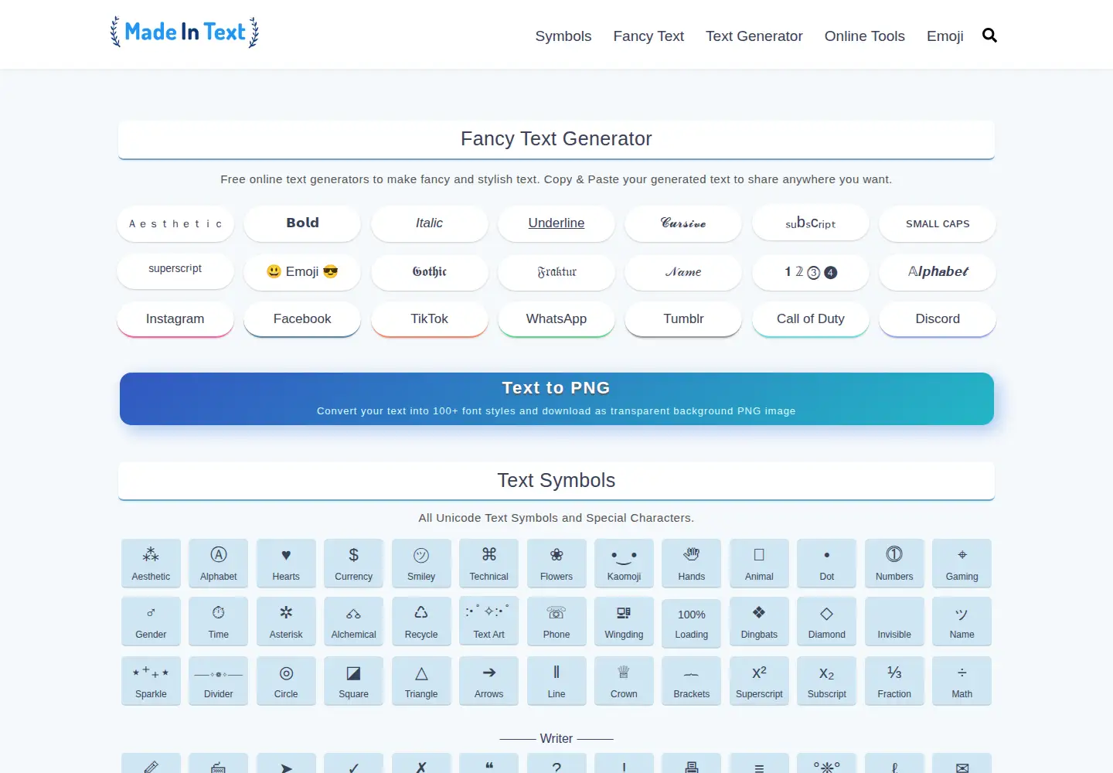The image size is (1113, 773).
Task: Open the Symbols menu
Action: 563,36
